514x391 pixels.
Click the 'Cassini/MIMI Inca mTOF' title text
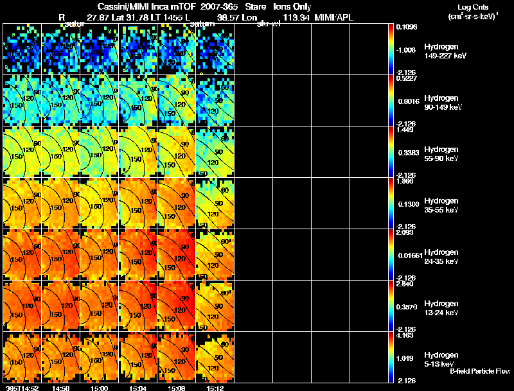pyautogui.click(x=146, y=6)
